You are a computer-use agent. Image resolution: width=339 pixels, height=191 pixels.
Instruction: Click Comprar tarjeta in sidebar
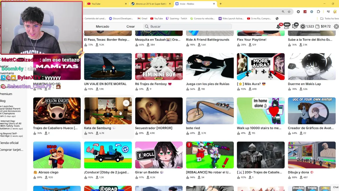[x=12, y=150]
